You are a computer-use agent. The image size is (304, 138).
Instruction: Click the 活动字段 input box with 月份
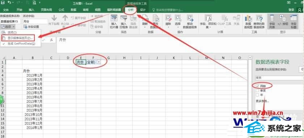coord(35,21)
